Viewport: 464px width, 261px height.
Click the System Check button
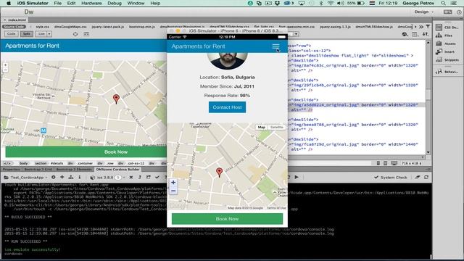pyautogui.click(x=391, y=177)
